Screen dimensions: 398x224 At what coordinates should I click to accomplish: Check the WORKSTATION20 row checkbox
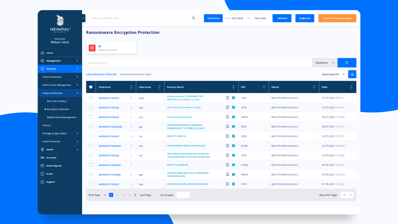click(91, 136)
